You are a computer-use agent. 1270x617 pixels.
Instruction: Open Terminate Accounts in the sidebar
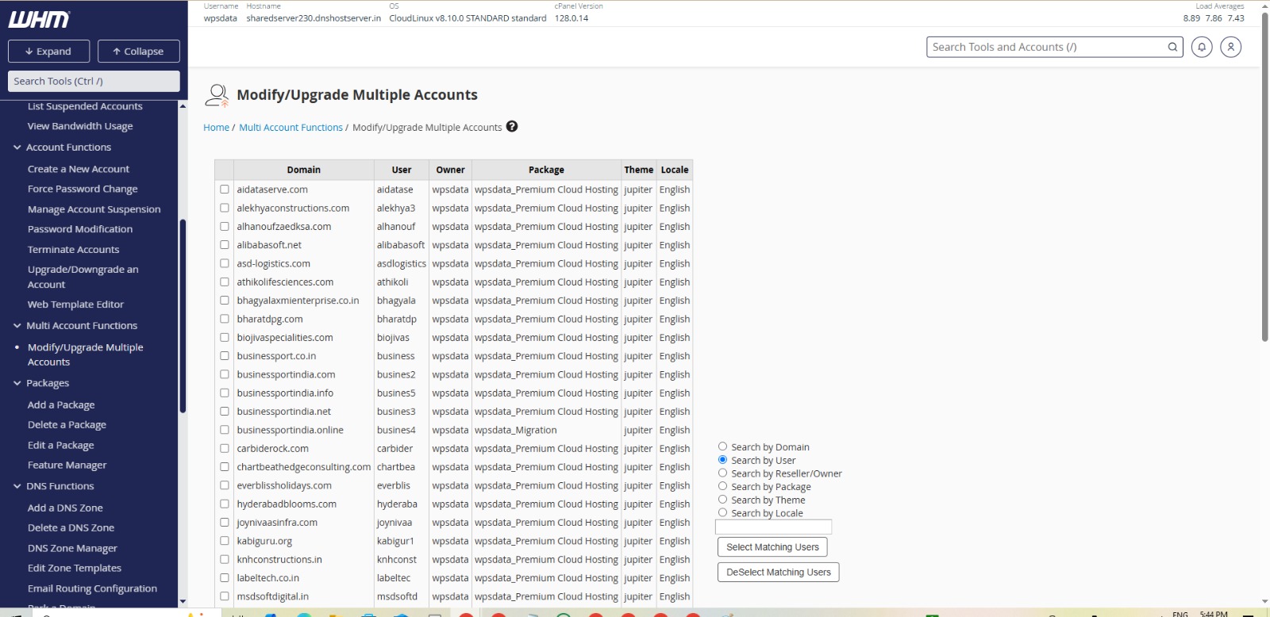tap(73, 249)
